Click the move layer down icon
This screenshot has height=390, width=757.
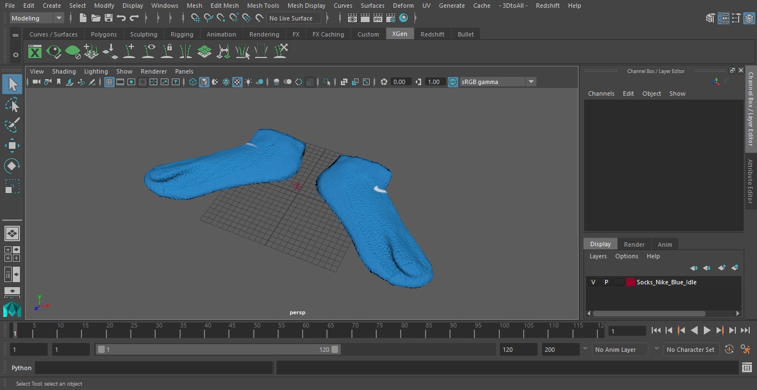[x=707, y=268]
